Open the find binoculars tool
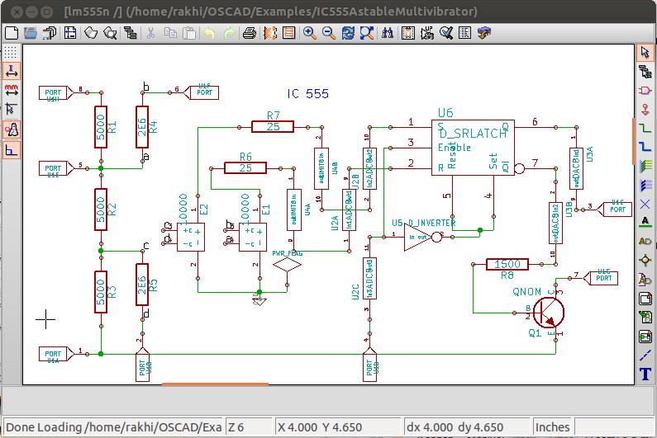The image size is (657, 438). [388, 33]
